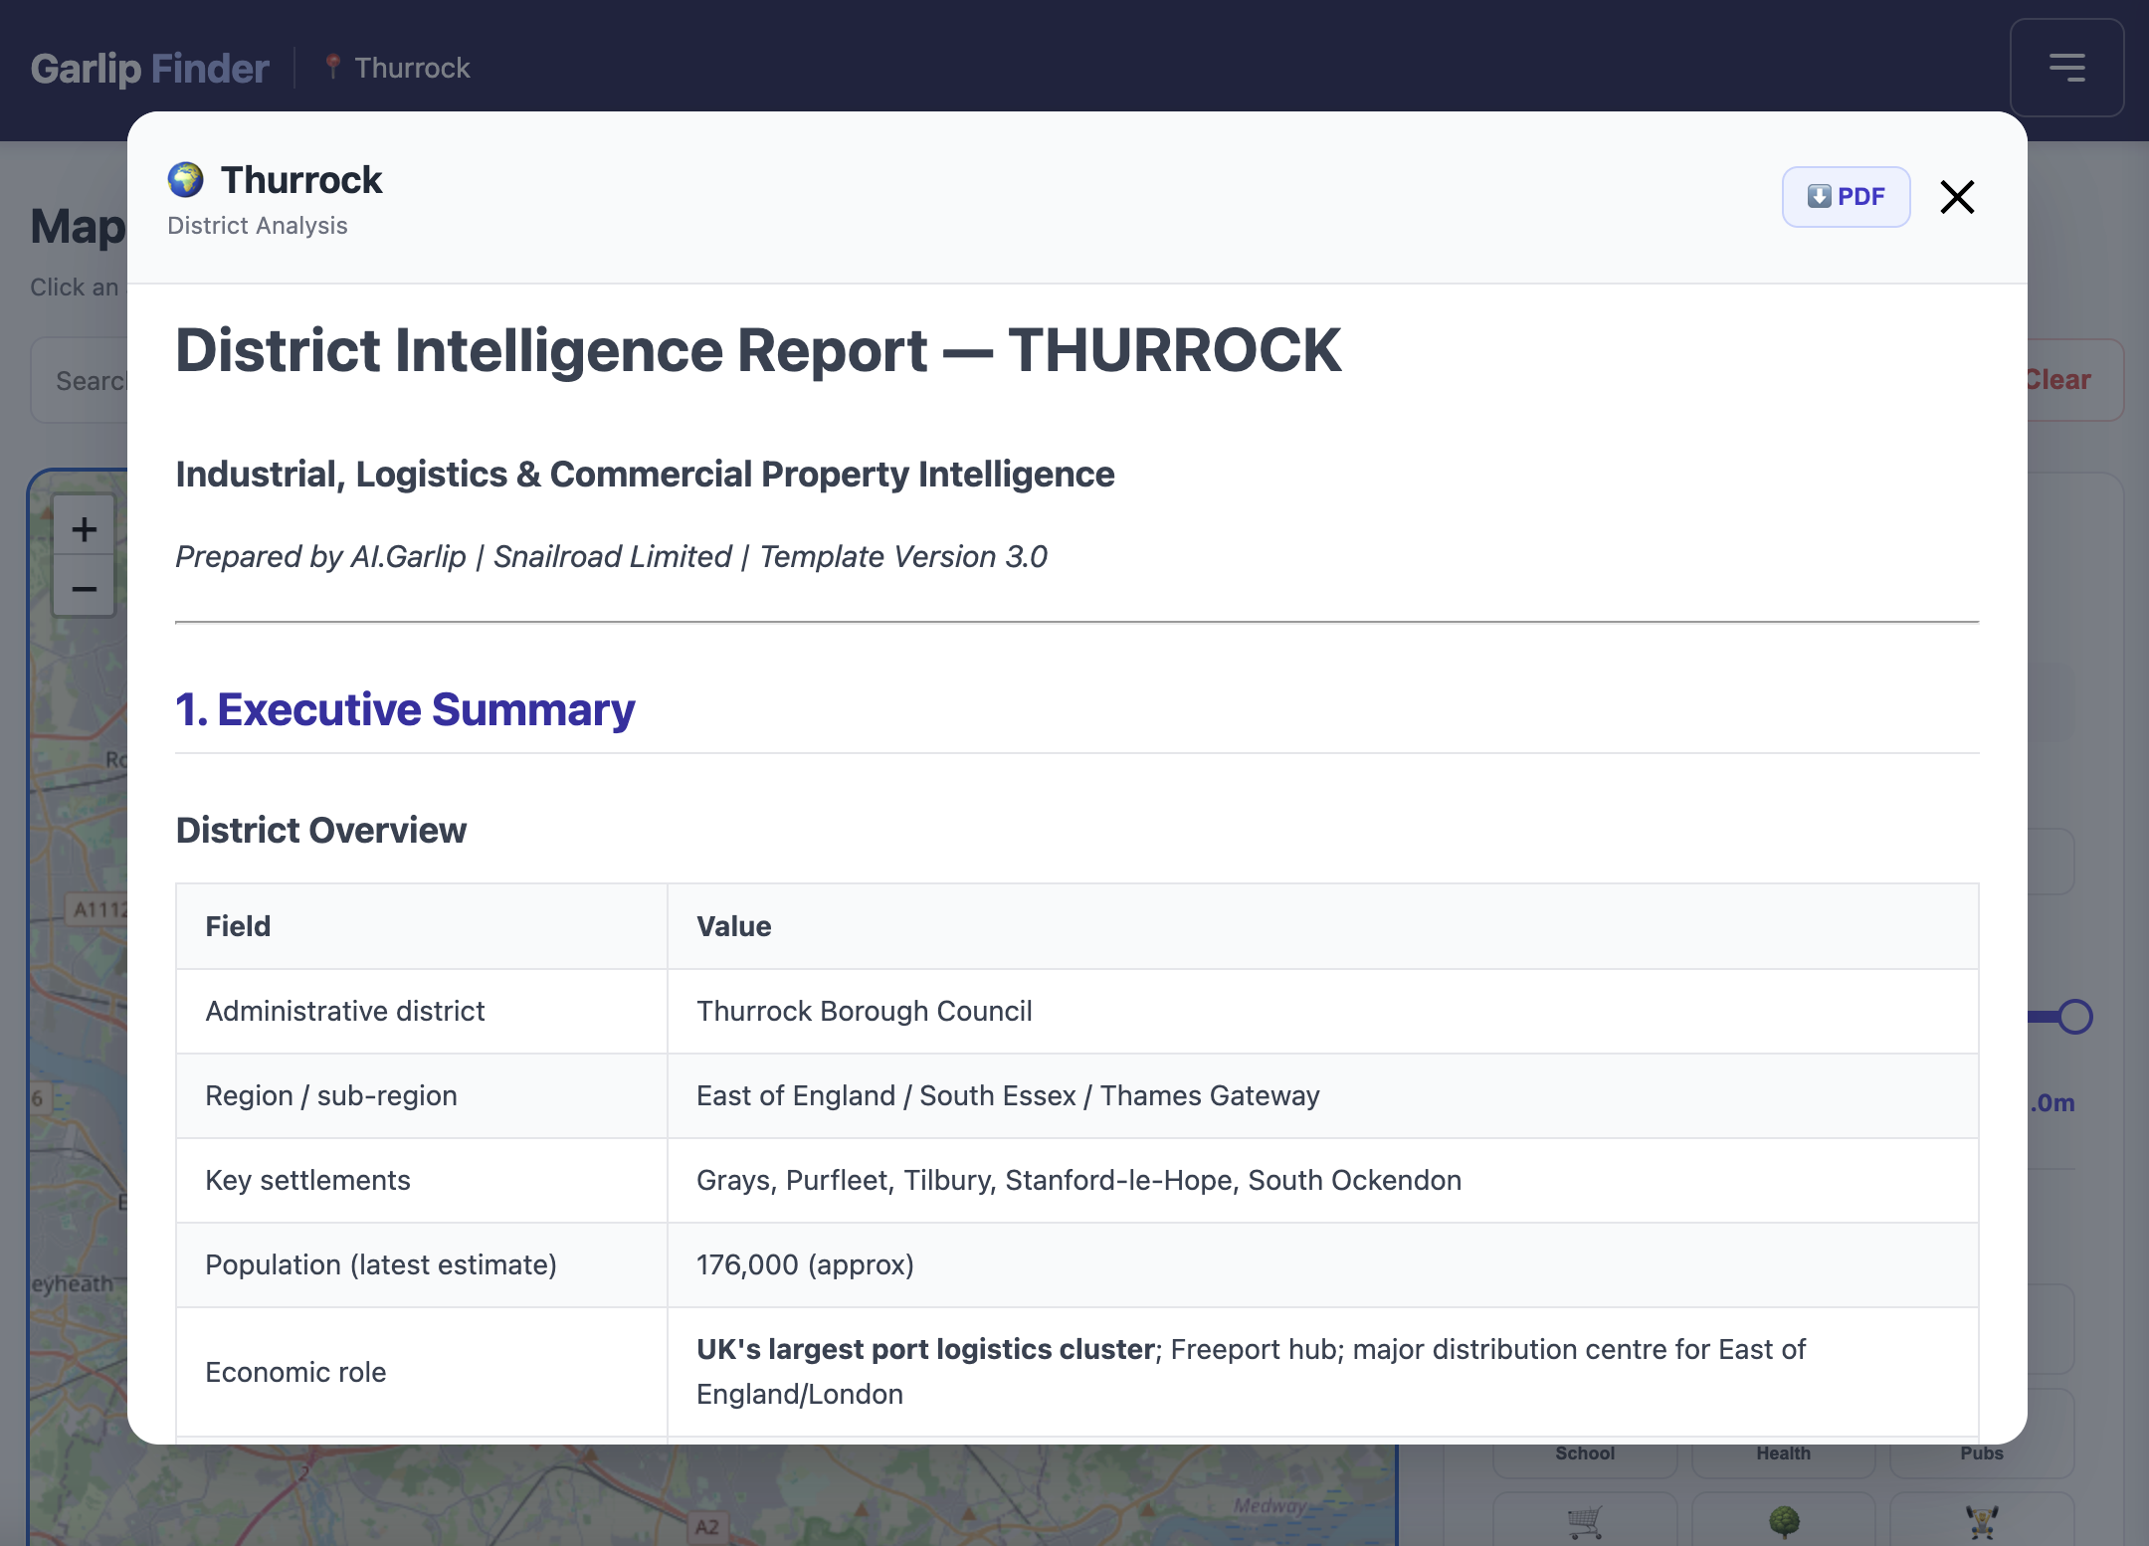Zoom in on the map
2149x1546 pixels.
(x=84, y=528)
